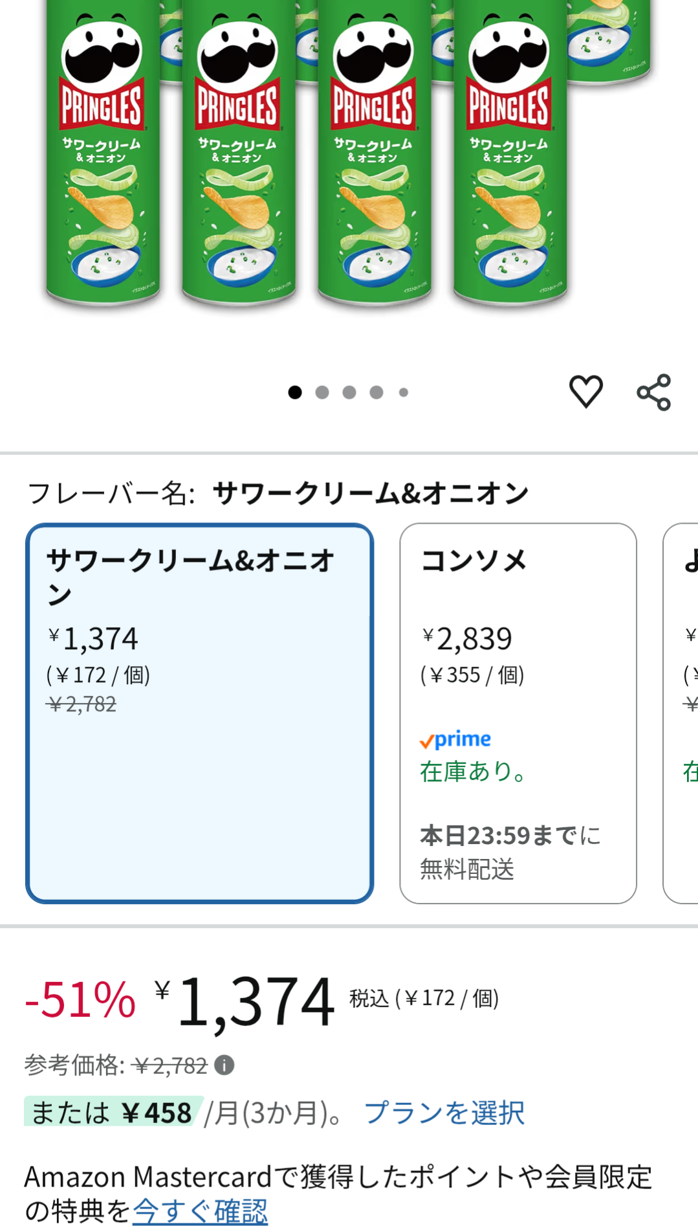Tap the struck-through ¥2,782 reference price
This screenshot has height=1226, width=698.
[170, 1065]
